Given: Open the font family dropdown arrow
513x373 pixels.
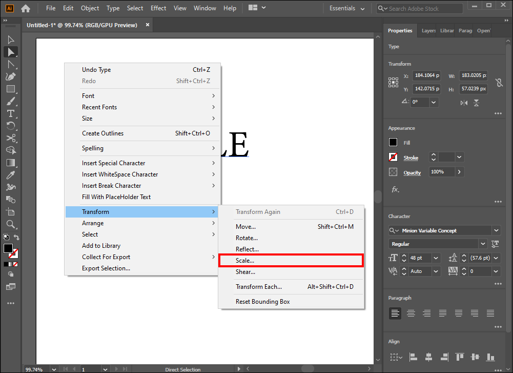Looking at the screenshot, I should (496, 231).
